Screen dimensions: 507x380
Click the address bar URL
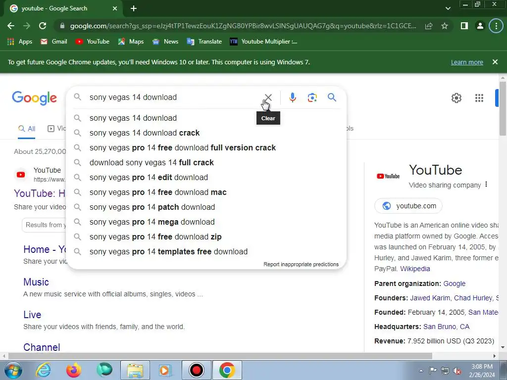pyautogui.click(x=243, y=26)
